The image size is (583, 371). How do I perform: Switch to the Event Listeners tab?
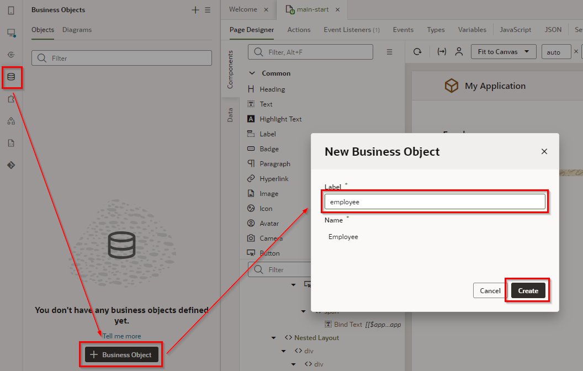(x=352, y=30)
